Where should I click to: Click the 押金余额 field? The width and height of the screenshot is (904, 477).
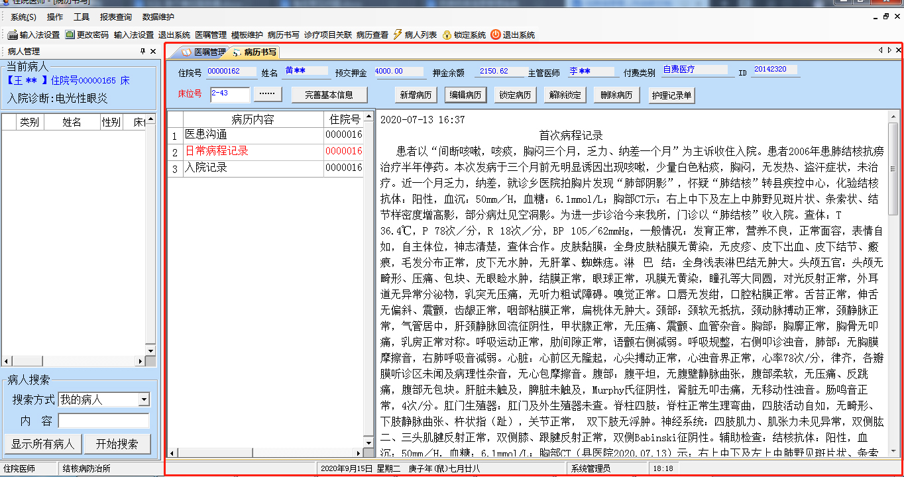[x=501, y=72]
